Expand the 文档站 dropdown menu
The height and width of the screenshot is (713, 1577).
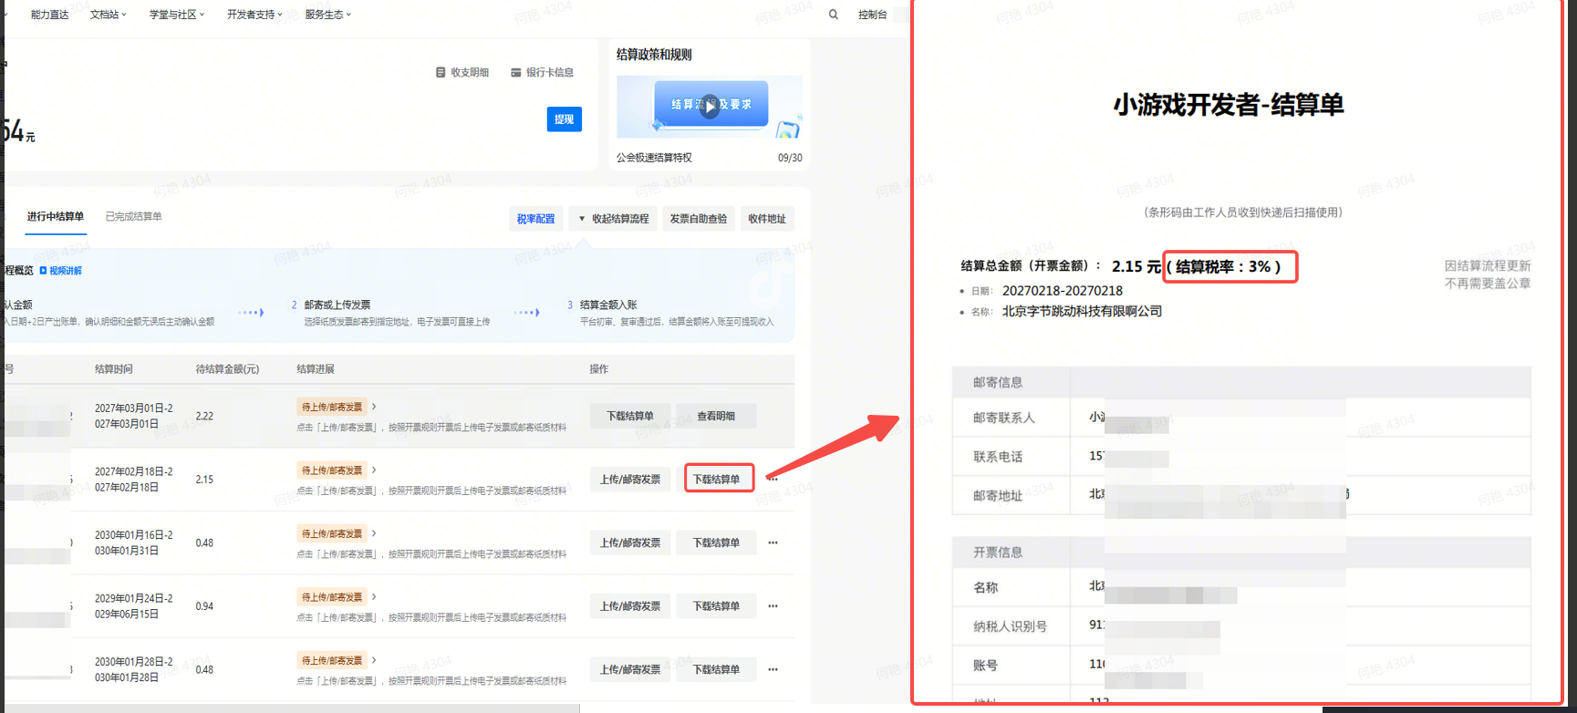coord(108,15)
